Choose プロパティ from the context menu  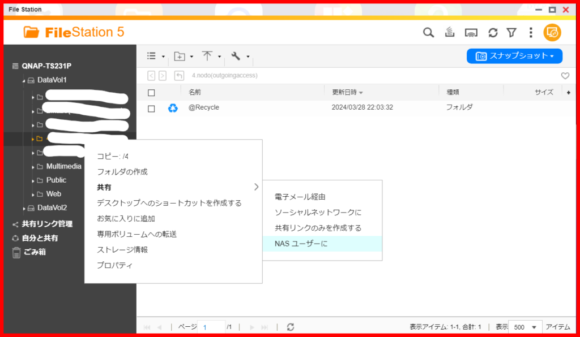click(x=173, y=265)
